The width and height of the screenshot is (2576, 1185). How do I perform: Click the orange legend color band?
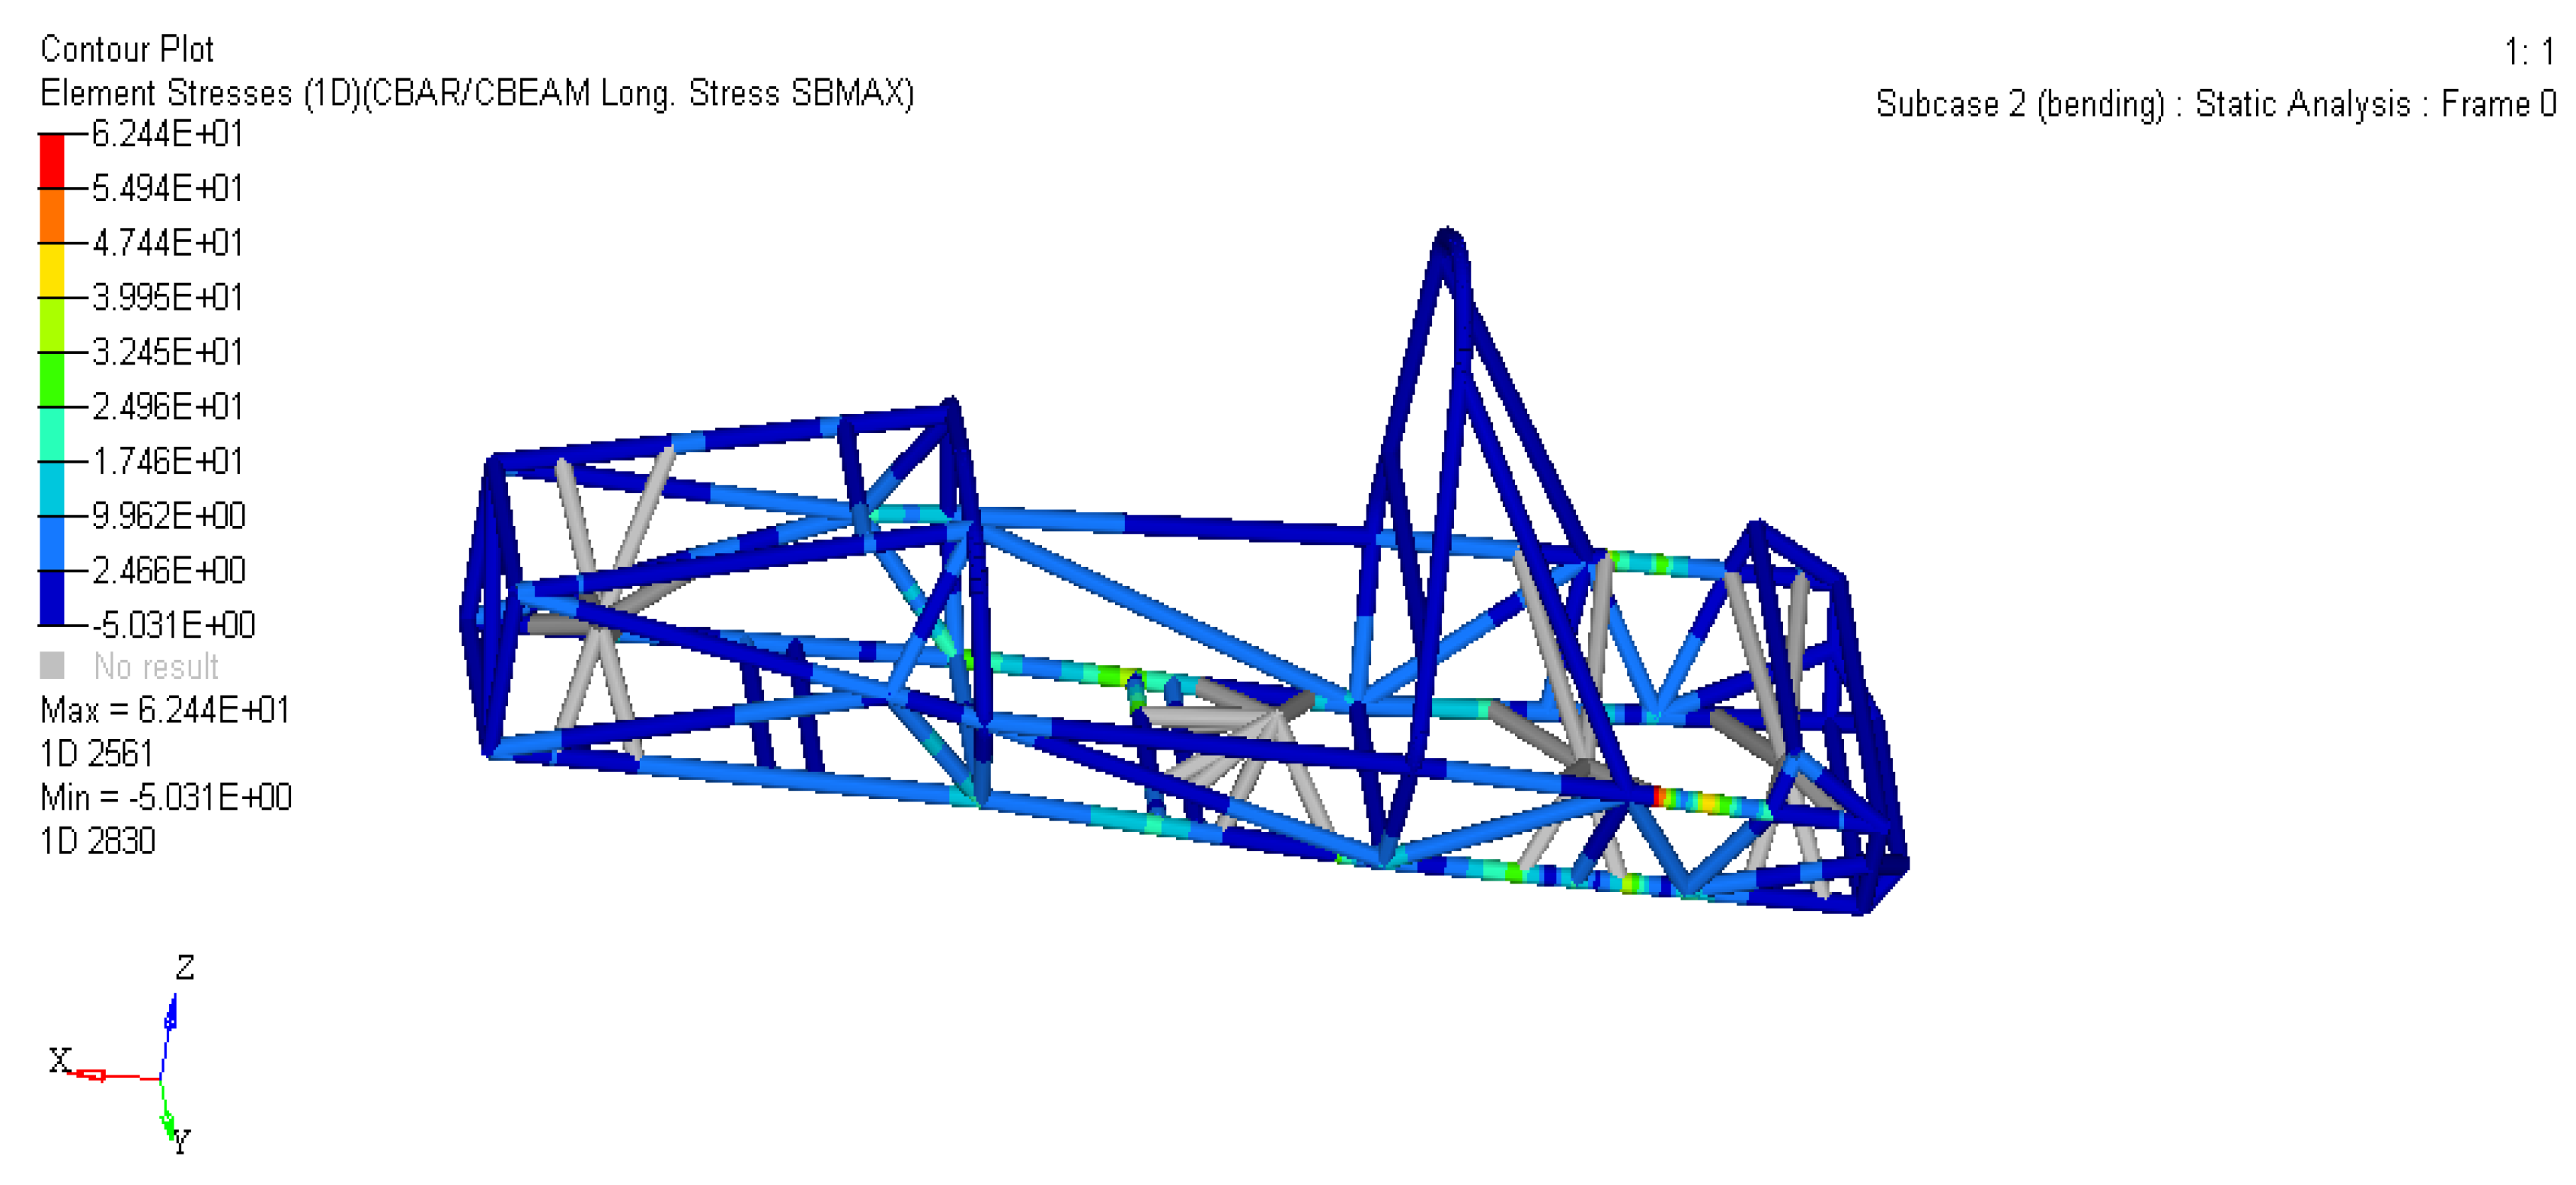coord(52,215)
